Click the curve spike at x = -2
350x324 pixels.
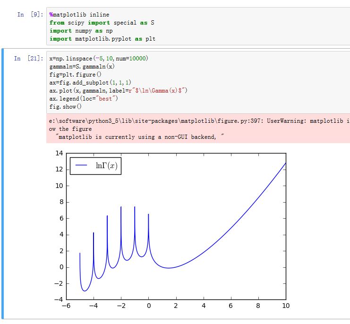(121, 208)
